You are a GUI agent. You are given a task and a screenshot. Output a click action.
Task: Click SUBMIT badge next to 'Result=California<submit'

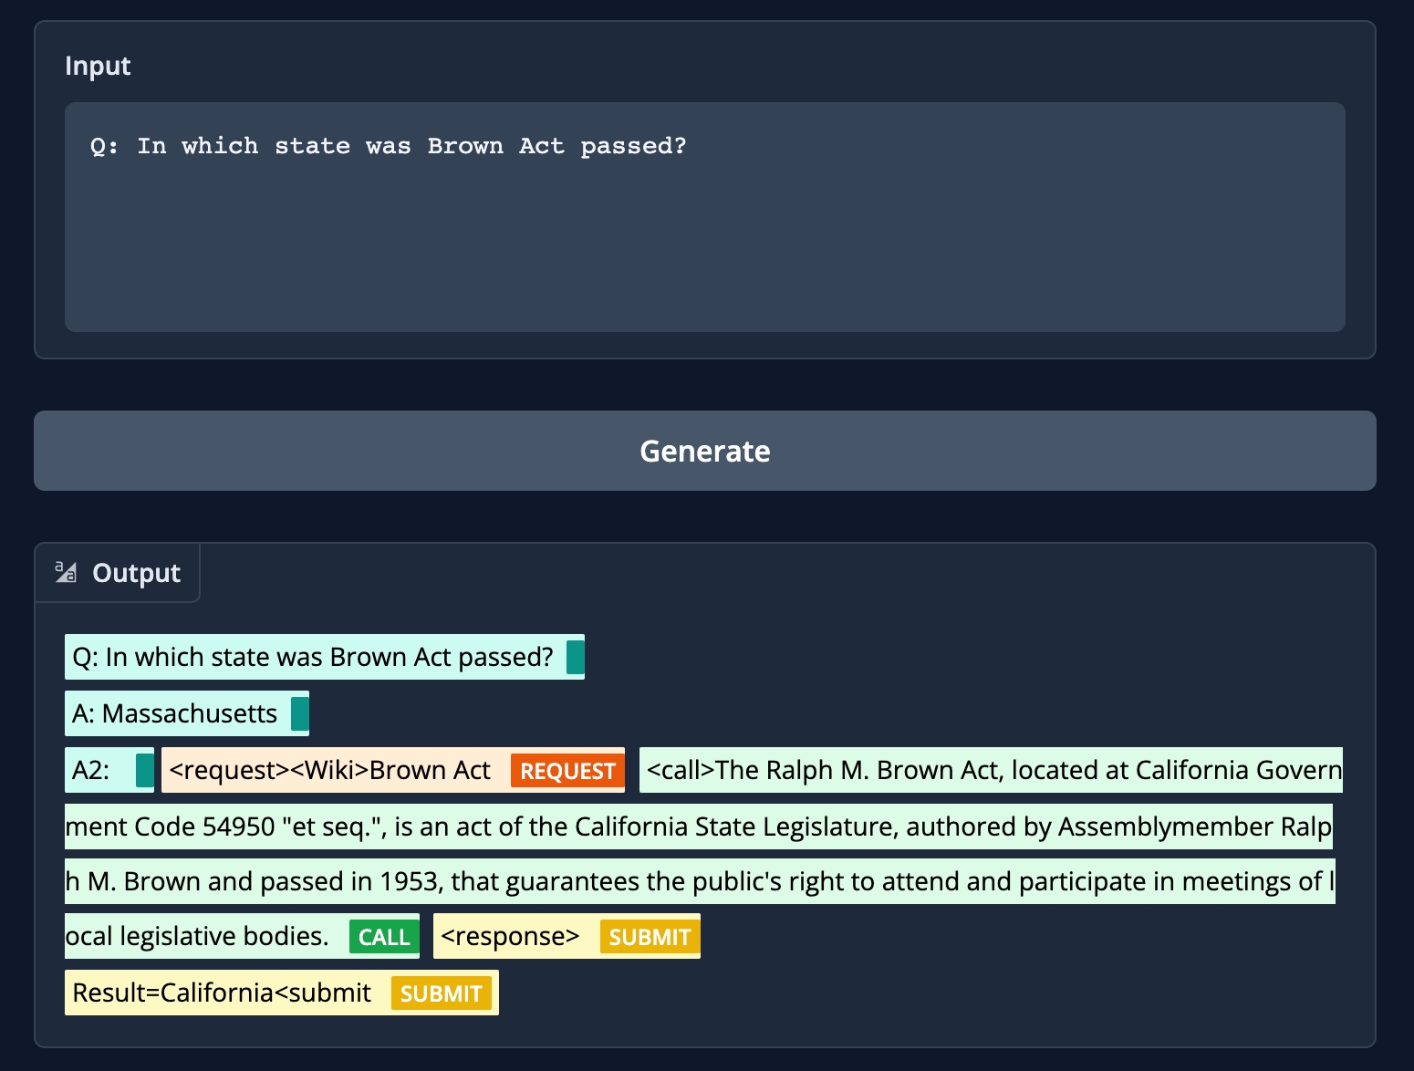[x=441, y=993]
